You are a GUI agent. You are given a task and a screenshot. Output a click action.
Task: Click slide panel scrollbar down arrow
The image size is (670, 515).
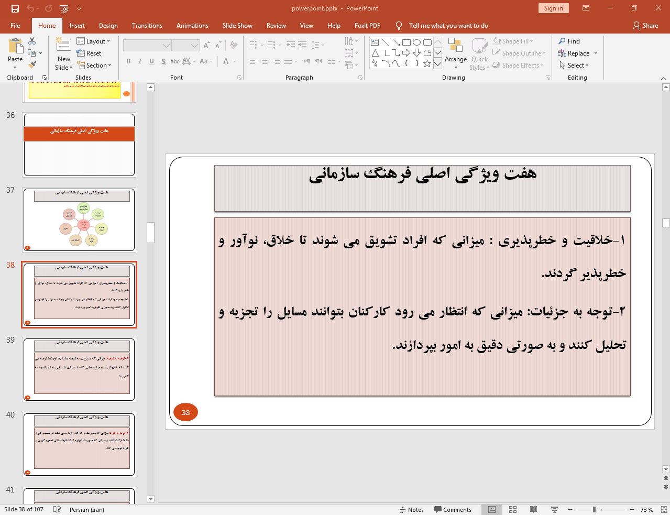click(x=151, y=499)
